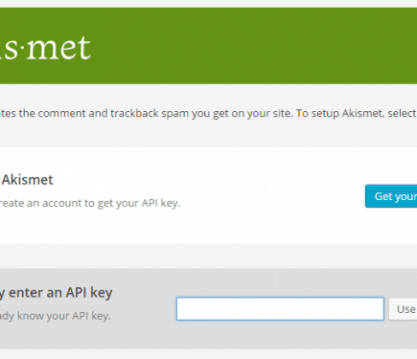The height and width of the screenshot is (359, 417).
Task: Click "API" in the "enter an API key" heading
Action: click(77, 293)
